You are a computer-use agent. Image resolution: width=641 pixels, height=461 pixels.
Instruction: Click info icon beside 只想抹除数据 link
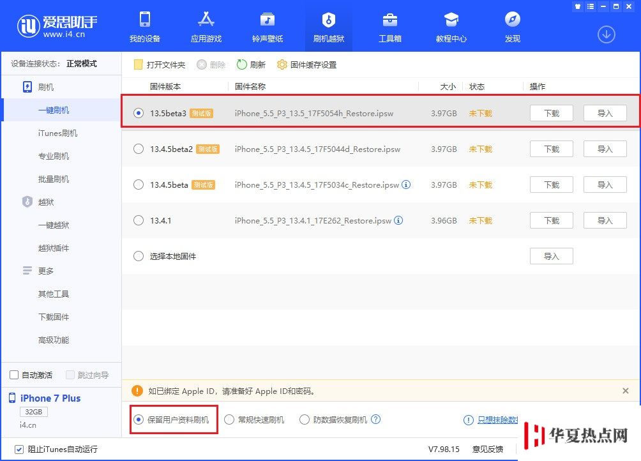[469, 419]
